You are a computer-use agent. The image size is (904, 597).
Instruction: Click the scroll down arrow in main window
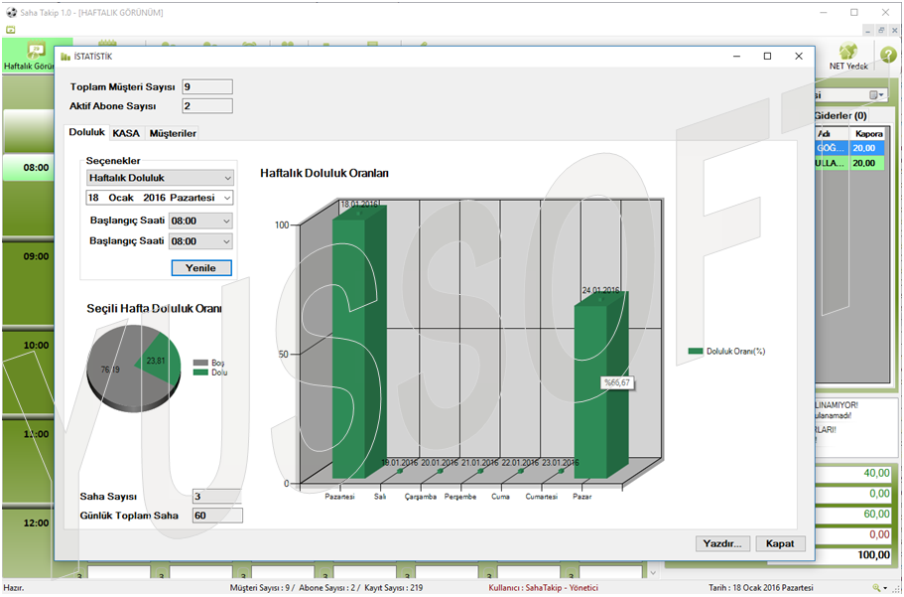tap(653, 573)
